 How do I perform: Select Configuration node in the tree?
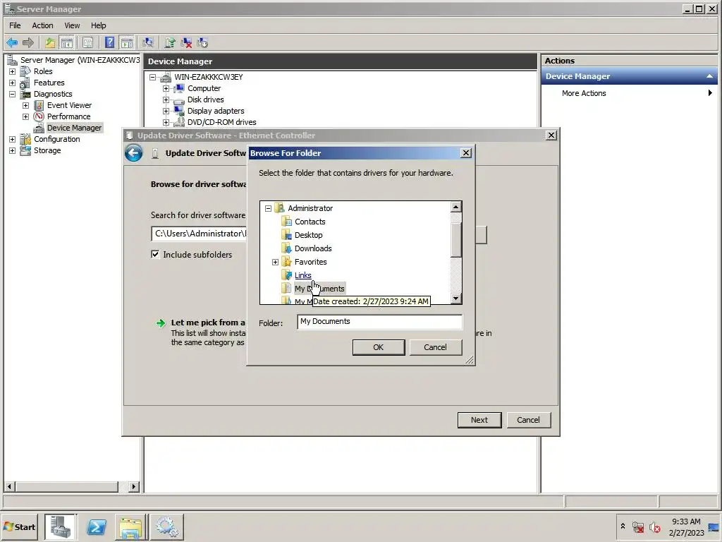pos(56,139)
